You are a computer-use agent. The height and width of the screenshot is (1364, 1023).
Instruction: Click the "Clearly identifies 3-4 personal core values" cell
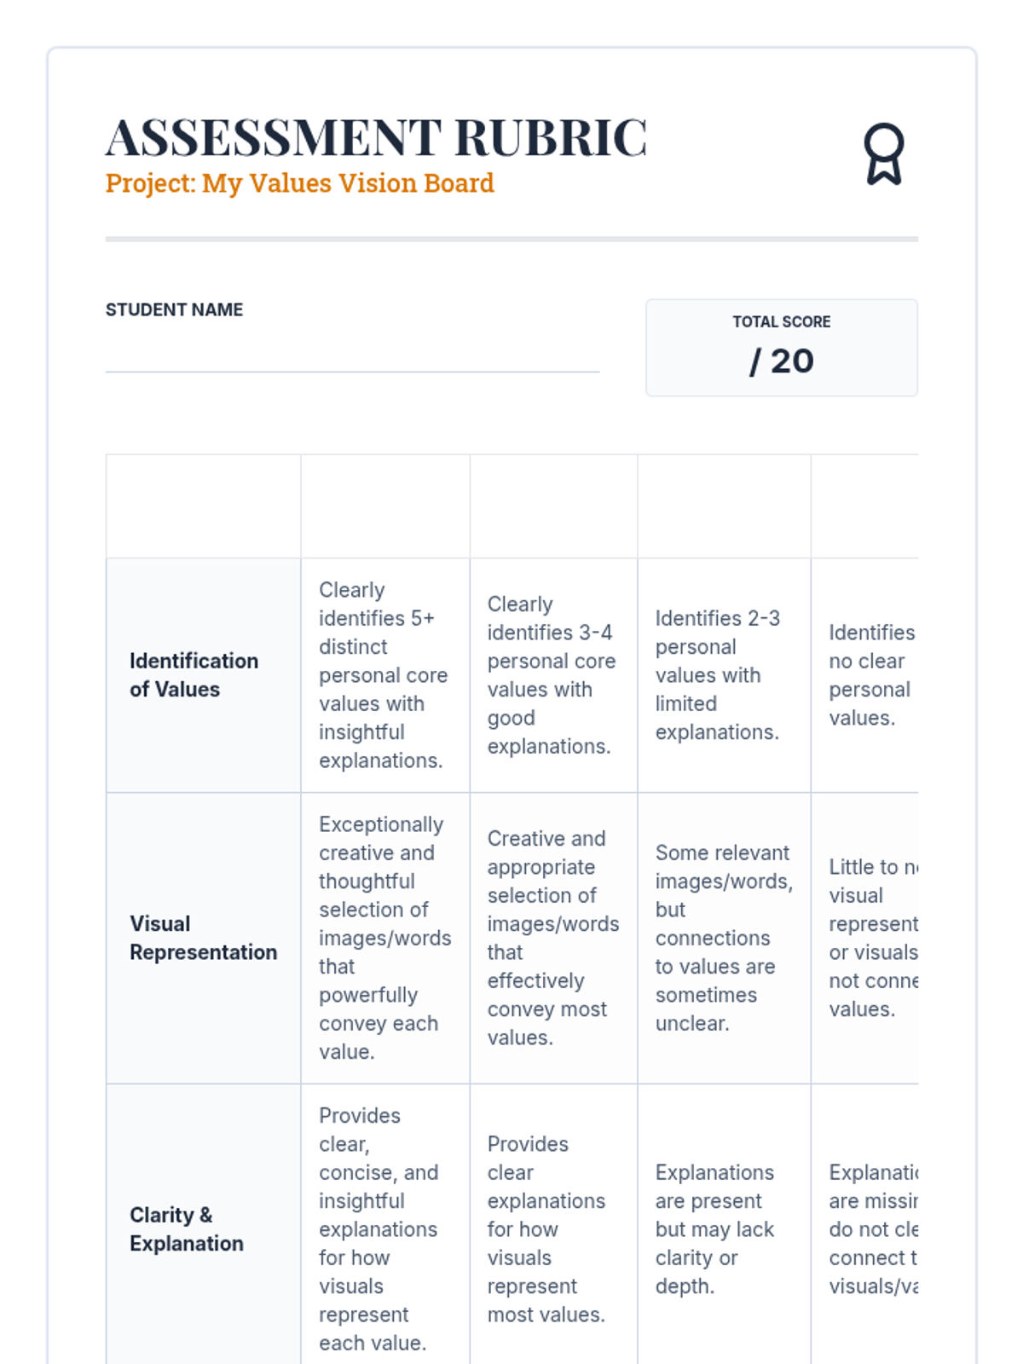click(551, 675)
